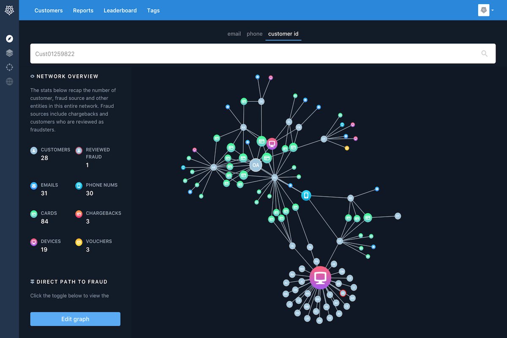Image resolution: width=507 pixels, height=338 pixels.
Task: Click the Customers legend icon
Action: tap(34, 150)
